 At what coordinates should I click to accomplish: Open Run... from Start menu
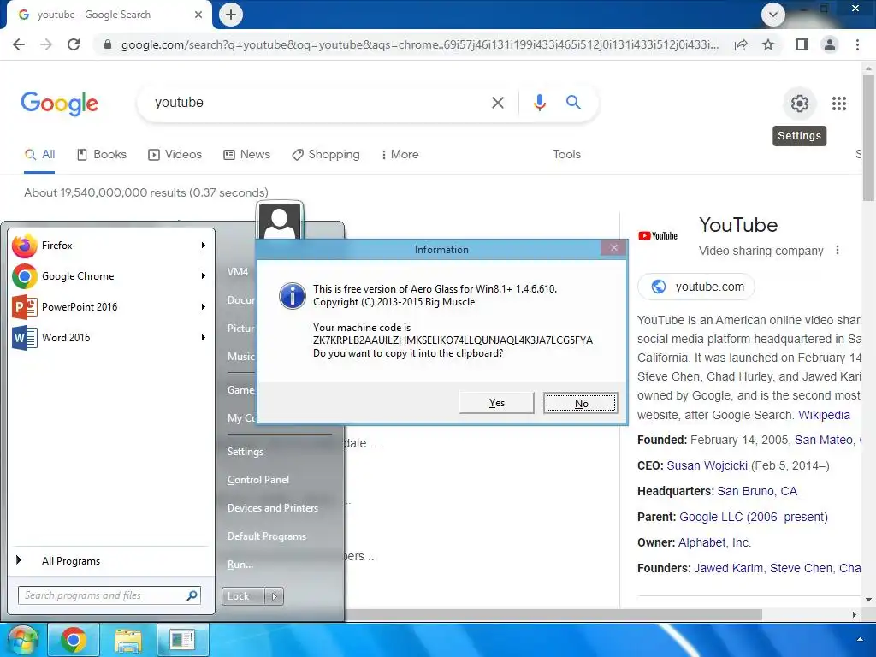point(240,565)
